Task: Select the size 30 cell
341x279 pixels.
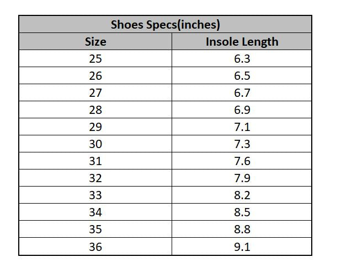Action: (x=95, y=144)
